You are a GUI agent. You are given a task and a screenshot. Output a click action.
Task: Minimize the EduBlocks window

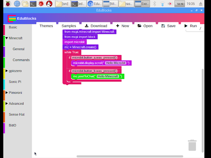tap(192, 11)
